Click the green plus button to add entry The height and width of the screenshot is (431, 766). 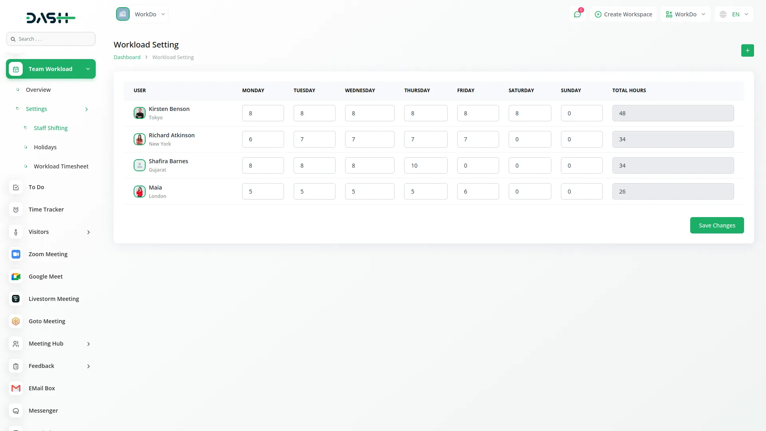point(748,50)
